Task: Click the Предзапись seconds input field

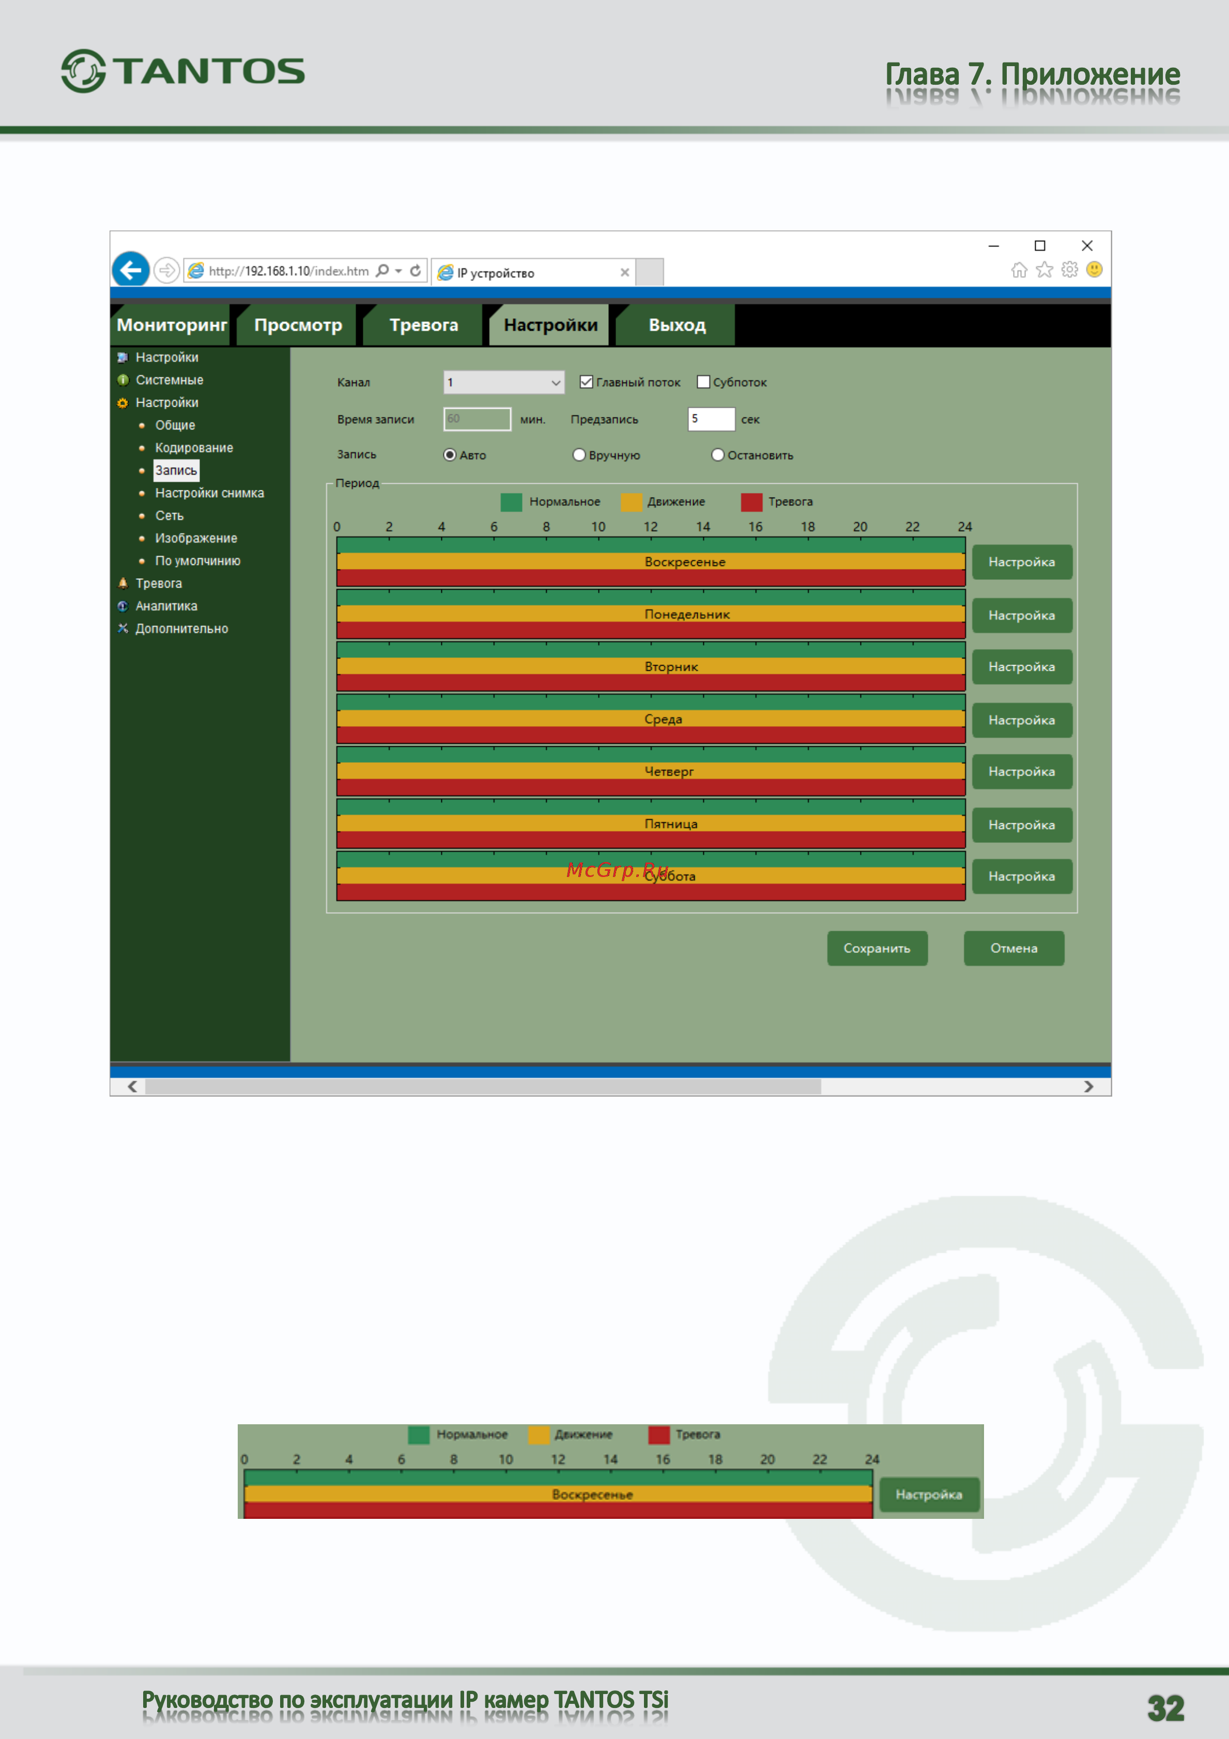Action: 711,419
